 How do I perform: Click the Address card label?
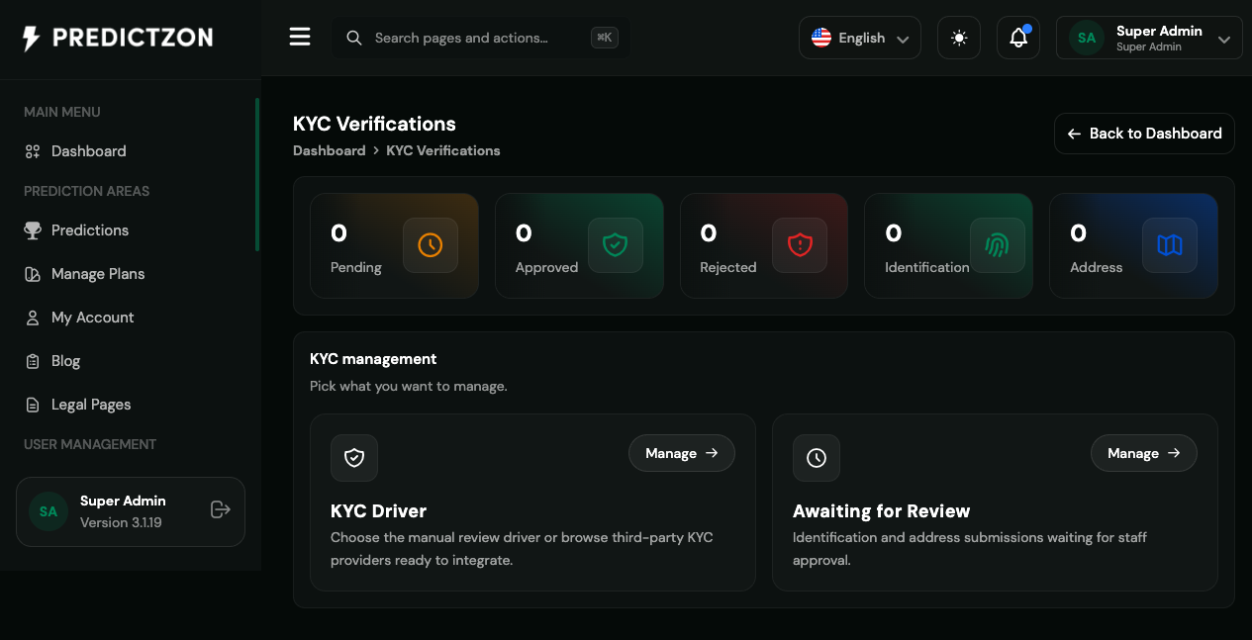(x=1096, y=267)
